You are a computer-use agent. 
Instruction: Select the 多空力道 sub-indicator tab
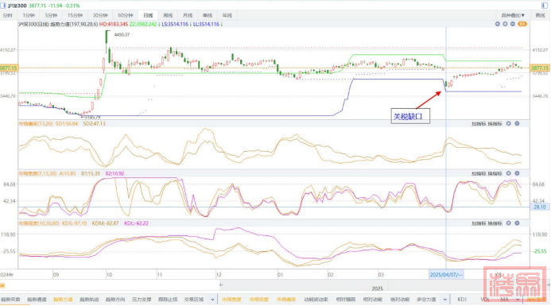coord(426,300)
